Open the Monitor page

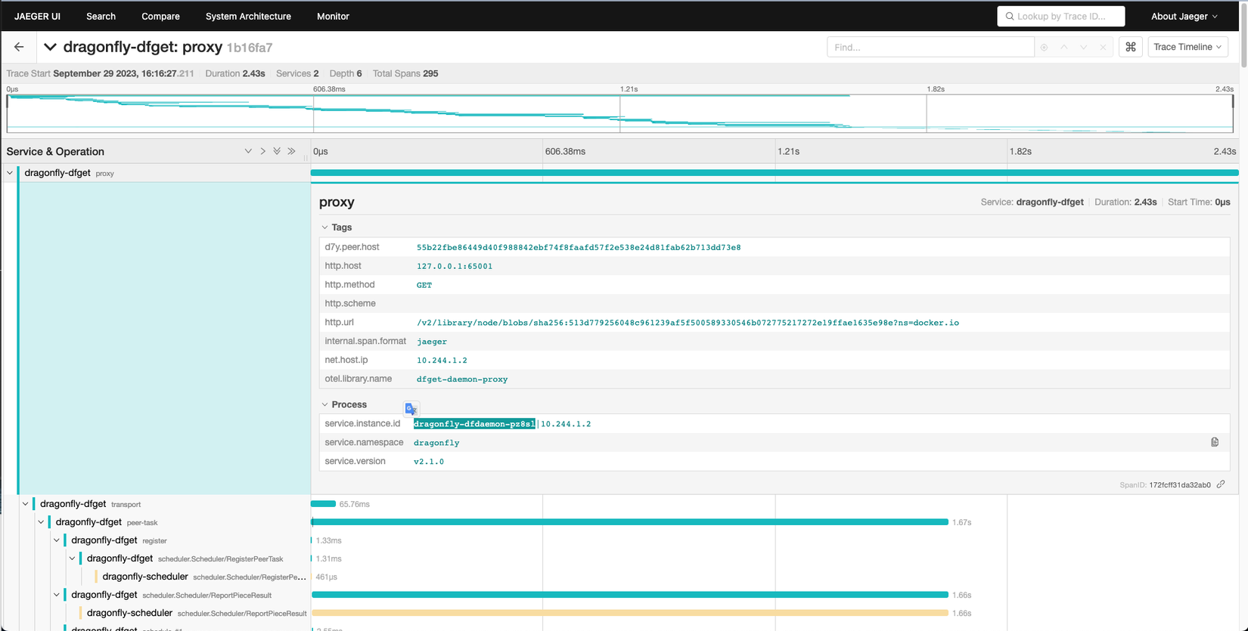333,16
